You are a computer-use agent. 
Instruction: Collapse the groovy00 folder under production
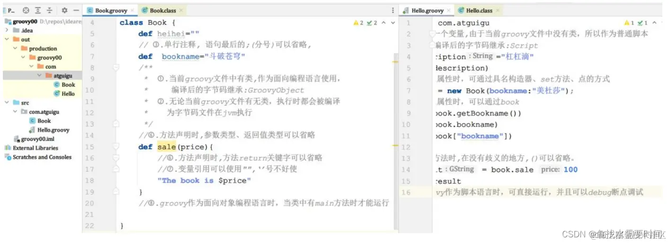[x=23, y=58]
